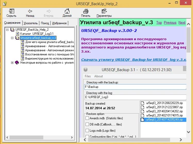Click question icon of Архивирование - Автоматический
Viewport: 193px width, 144px height.
(22, 46)
